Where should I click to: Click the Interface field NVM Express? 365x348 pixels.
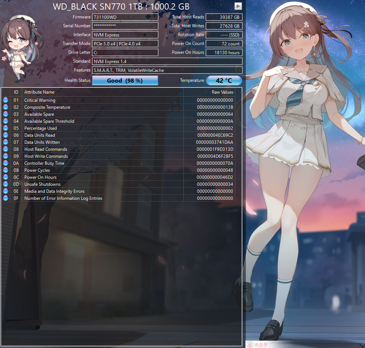click(125, 35)
